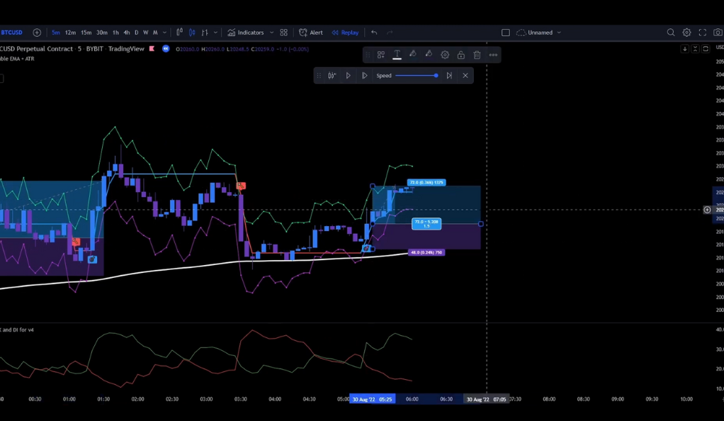
Task: Select the daily D timeframe
Action: [x=136, y=33]
